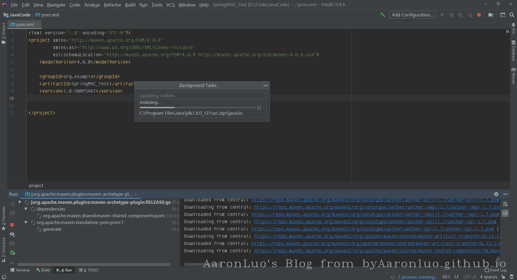Hide the Run tool window

pos(505,194)
